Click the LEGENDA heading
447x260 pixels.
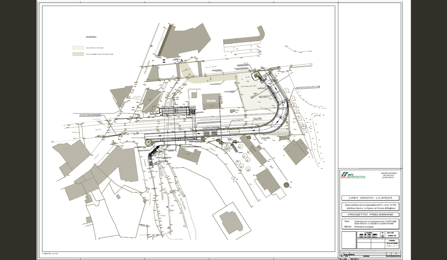tap(91, 38)
